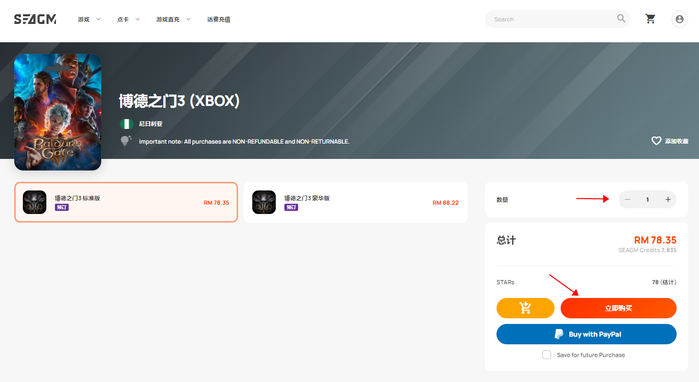Open the shopping cart icon
699x382 pixels.
[x=650, y=19]
